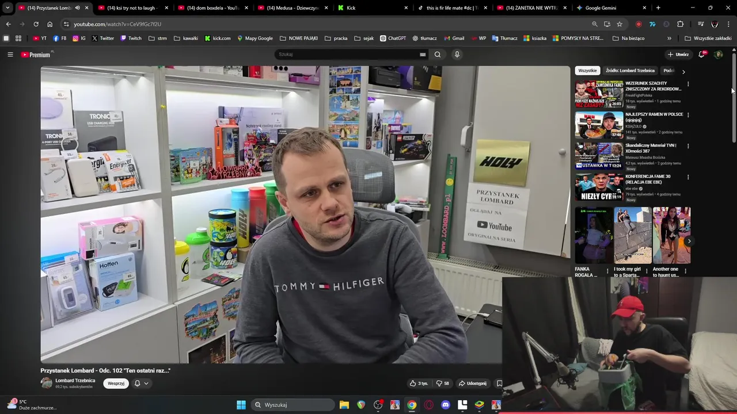Open options for NAJLEPSZY RAMEN W POLSCE video

pyautogui.click(x=688, y=115)
